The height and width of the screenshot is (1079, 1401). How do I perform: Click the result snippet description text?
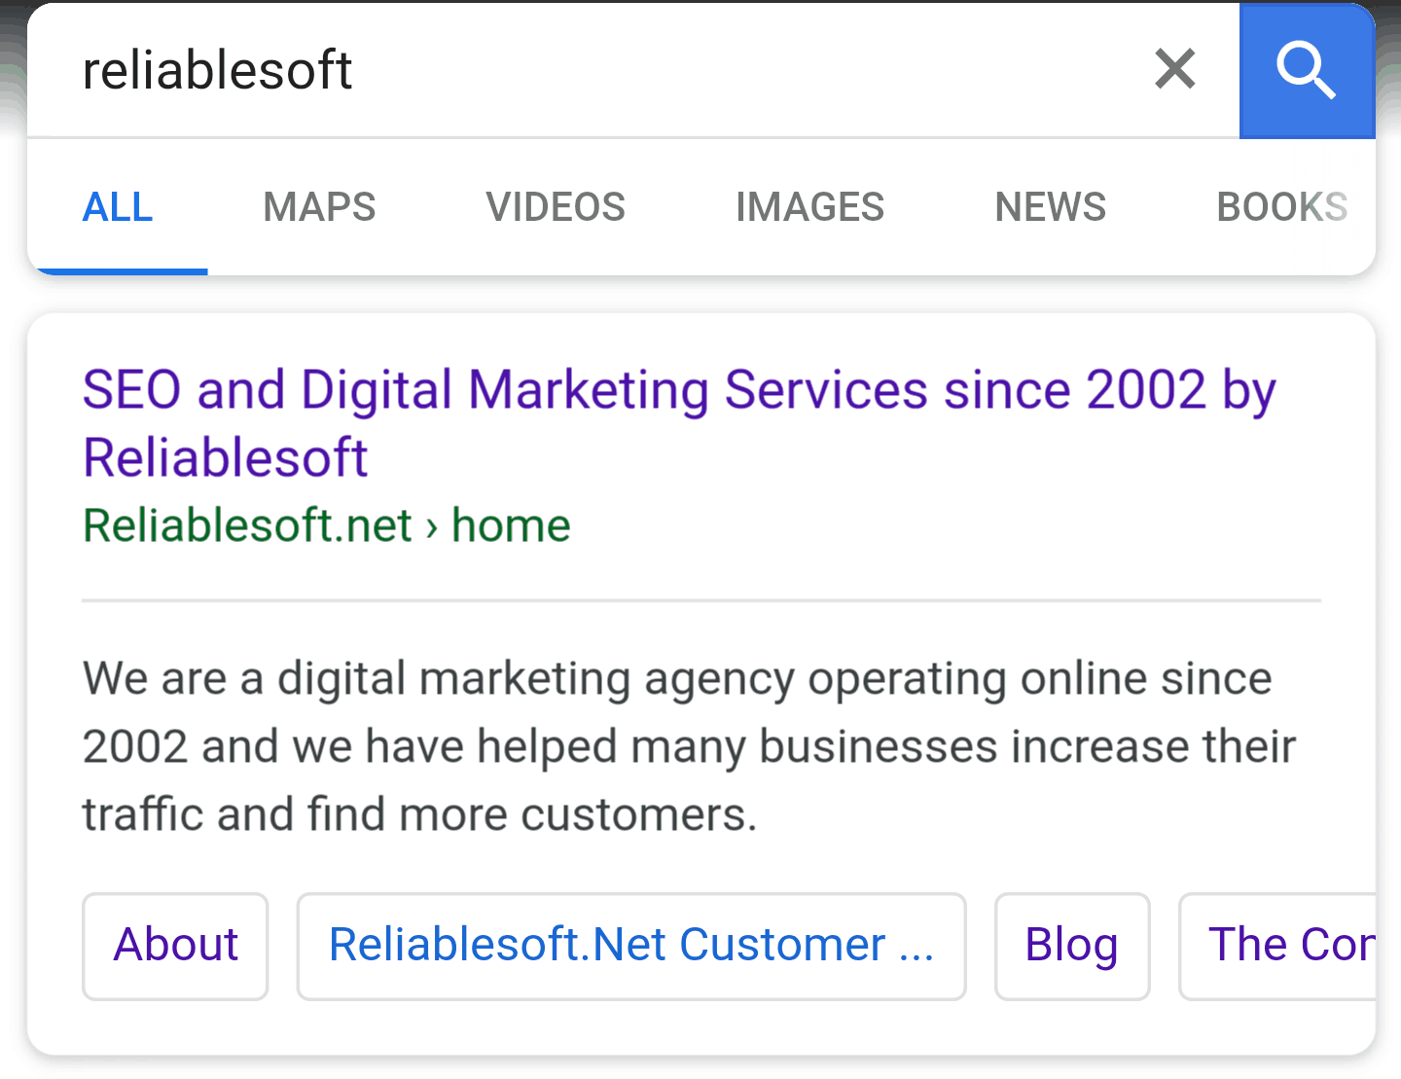(687, 745)
